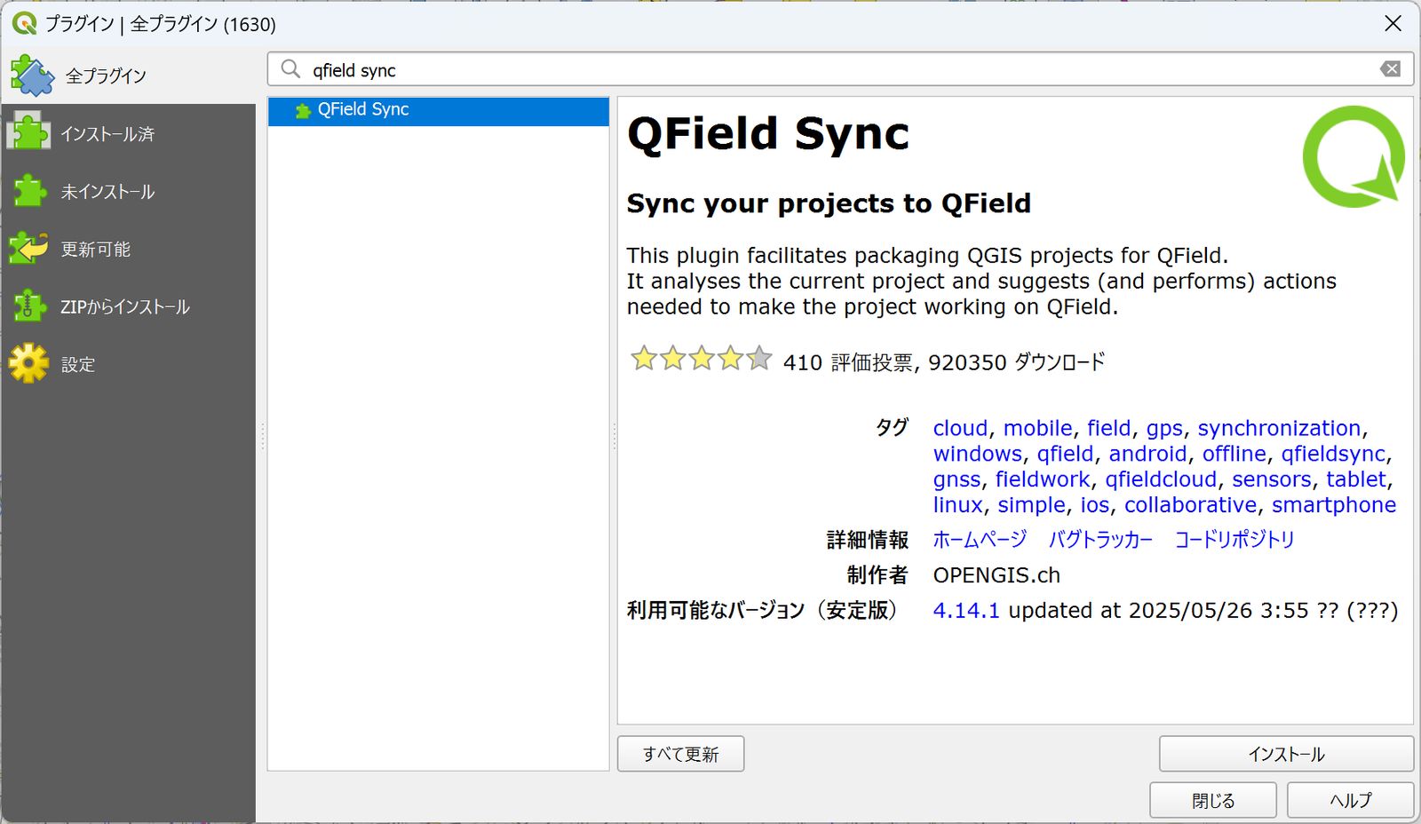Screen dimensions: 1421x824
Task: Click the 更新可能 arrow puzzle icon
Action: (28, 249)
